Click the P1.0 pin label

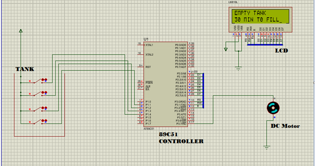(148, 102)
